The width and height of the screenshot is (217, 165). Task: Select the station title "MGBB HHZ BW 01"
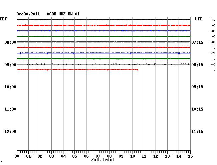(63, 14)
